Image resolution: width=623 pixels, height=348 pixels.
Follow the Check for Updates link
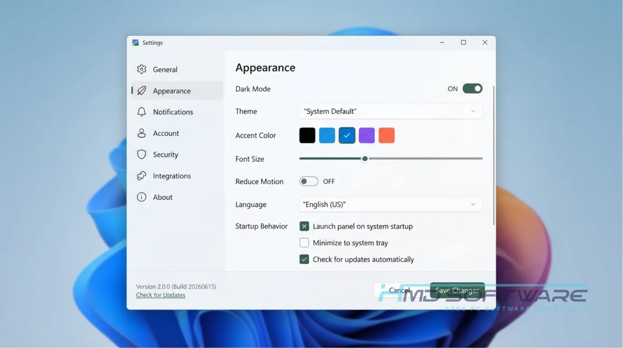(161, 295)
